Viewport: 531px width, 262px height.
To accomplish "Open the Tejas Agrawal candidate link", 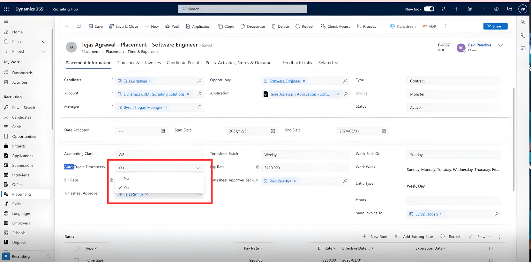I will [135, 81].
